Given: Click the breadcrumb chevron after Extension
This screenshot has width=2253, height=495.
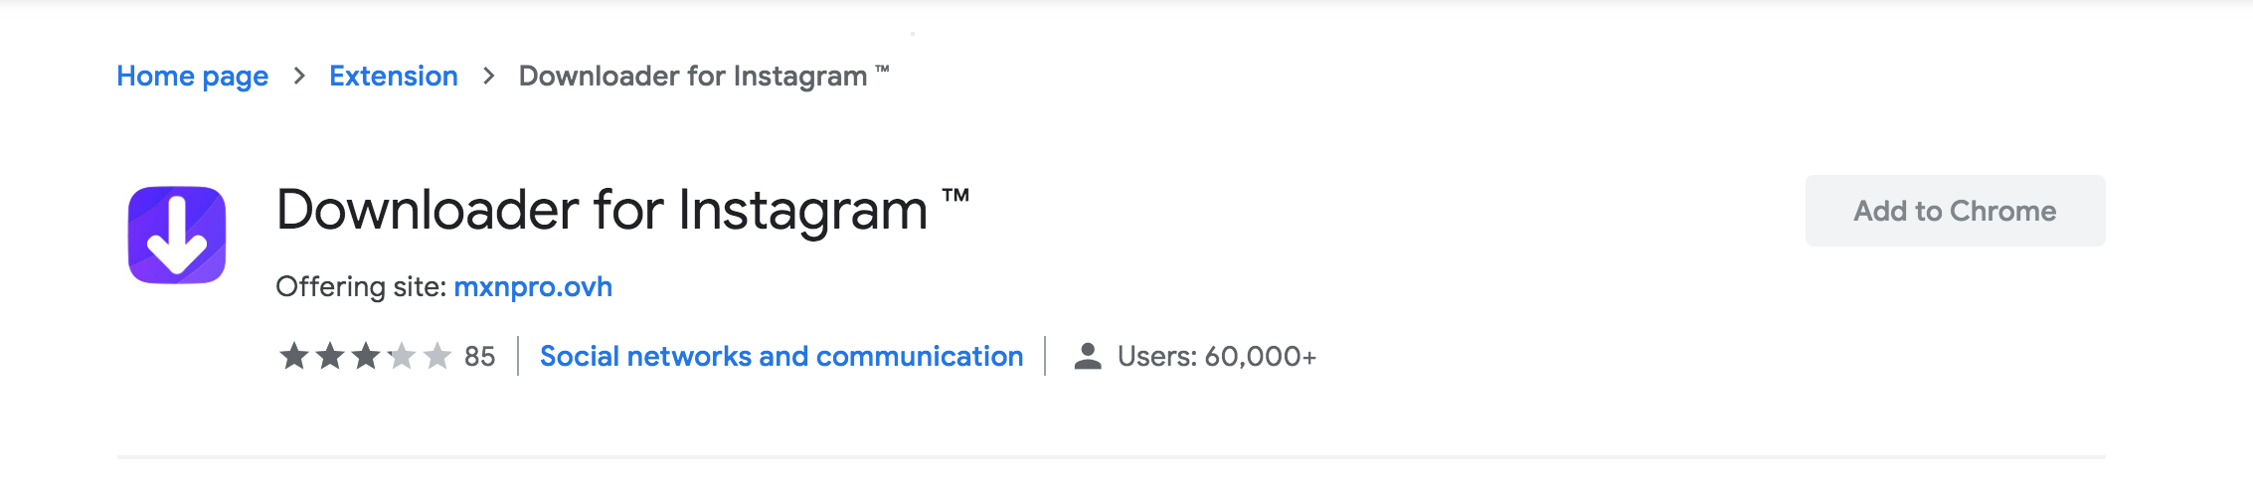Looking at the screenshot, I should [x=488, y=76].
